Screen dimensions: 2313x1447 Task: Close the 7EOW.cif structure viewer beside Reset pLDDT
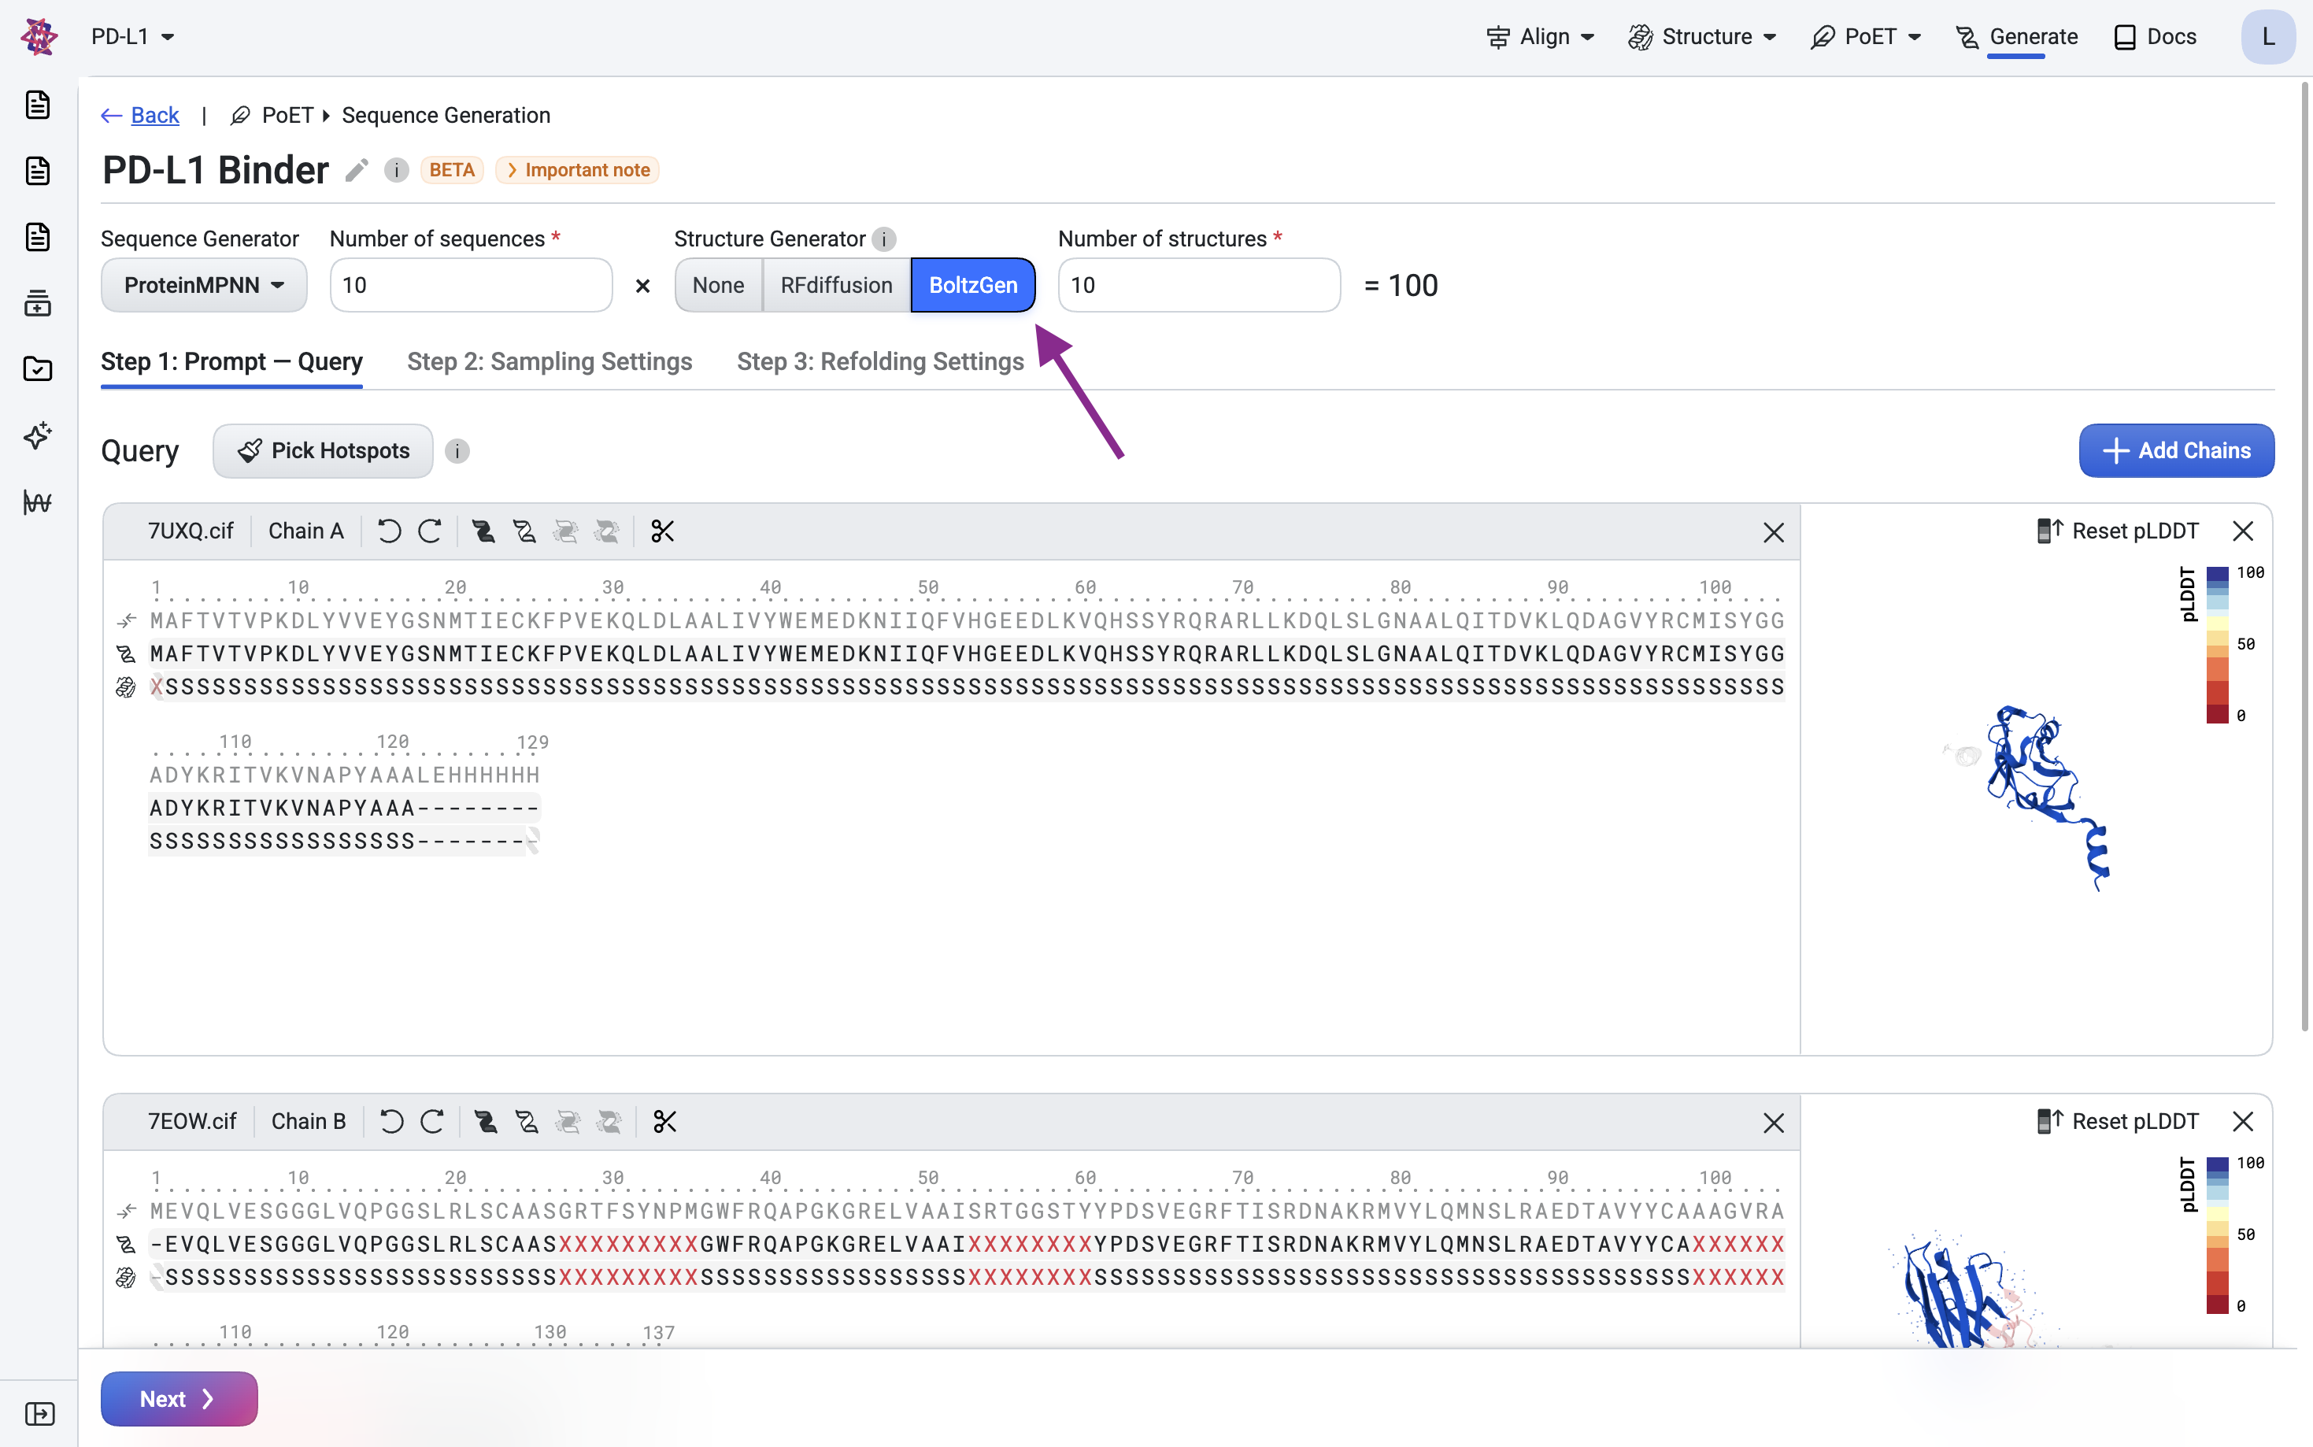click(x=2243, y=1122)
